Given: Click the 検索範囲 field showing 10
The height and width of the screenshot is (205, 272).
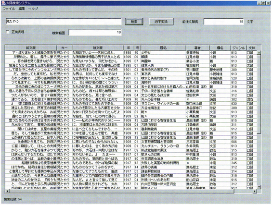Looking at the screenshot, I should (x=95, y=32).
